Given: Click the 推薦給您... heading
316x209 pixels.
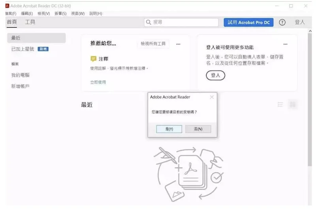Looking at the screenshot, I should coord(103,43).
